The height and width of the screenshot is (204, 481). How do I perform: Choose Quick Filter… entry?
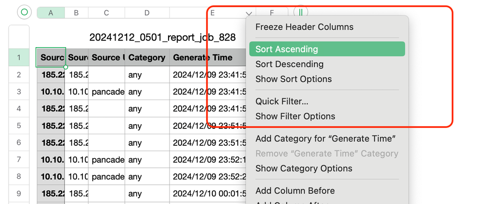(x=282, y=102)
